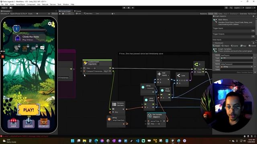Viewport: 257px width, 144px height.
Task: Open the settings gear in the game preview
Action: click(50, 24)
